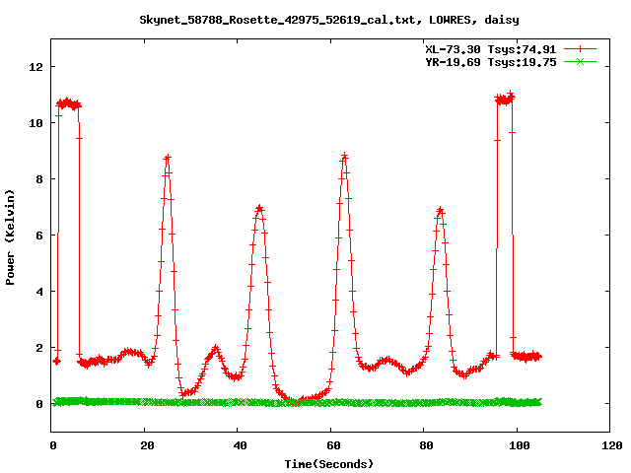The height and width of the screenshot is (473, 631).
Task: Click the x-axis tick label 80
Action: (427, 445)
